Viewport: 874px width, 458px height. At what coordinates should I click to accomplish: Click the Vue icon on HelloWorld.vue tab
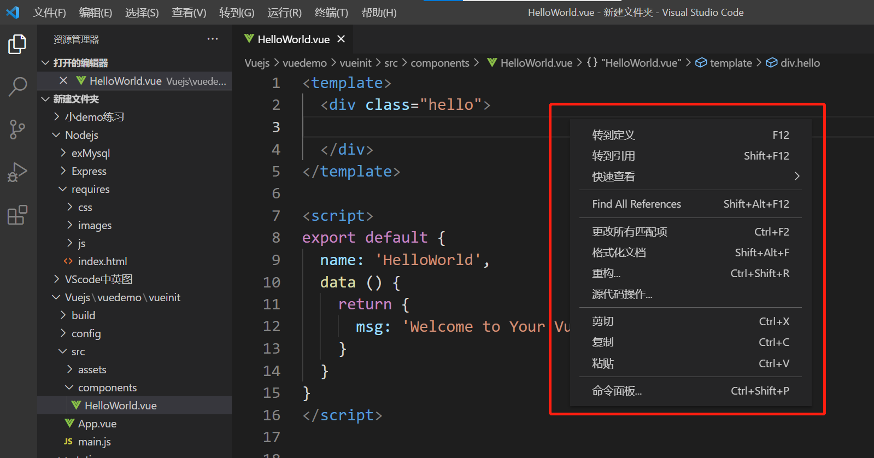click(x=249, y=39)
